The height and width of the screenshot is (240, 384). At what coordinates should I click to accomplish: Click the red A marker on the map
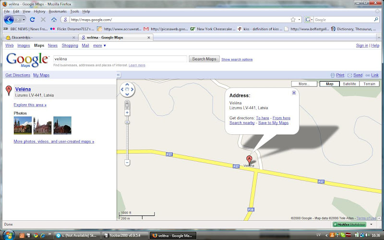[x=249, y=160]
